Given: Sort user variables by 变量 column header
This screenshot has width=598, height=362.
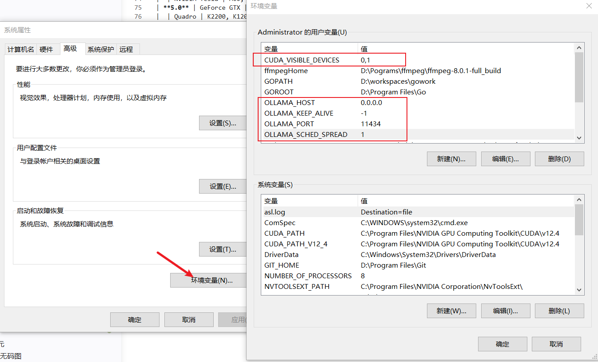Looking at the screenshot, I should pos(309,49).
